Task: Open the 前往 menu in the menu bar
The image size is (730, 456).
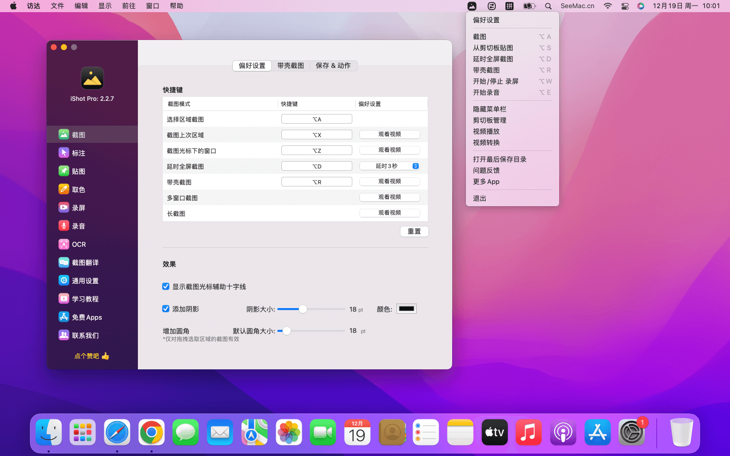Action: pyautogui.click(x=129, y=6)
